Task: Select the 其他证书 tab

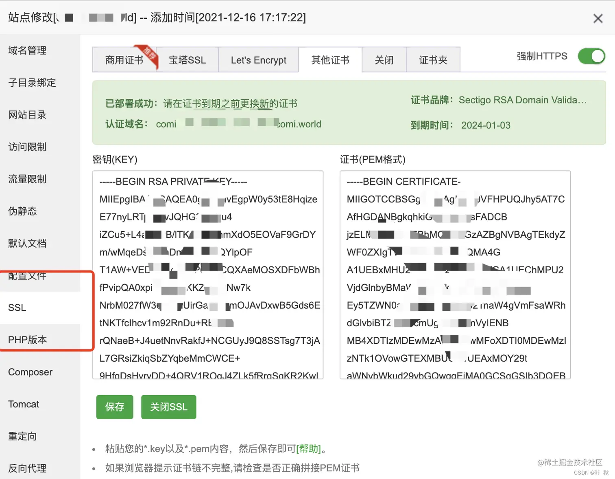Action: (330, 60)
